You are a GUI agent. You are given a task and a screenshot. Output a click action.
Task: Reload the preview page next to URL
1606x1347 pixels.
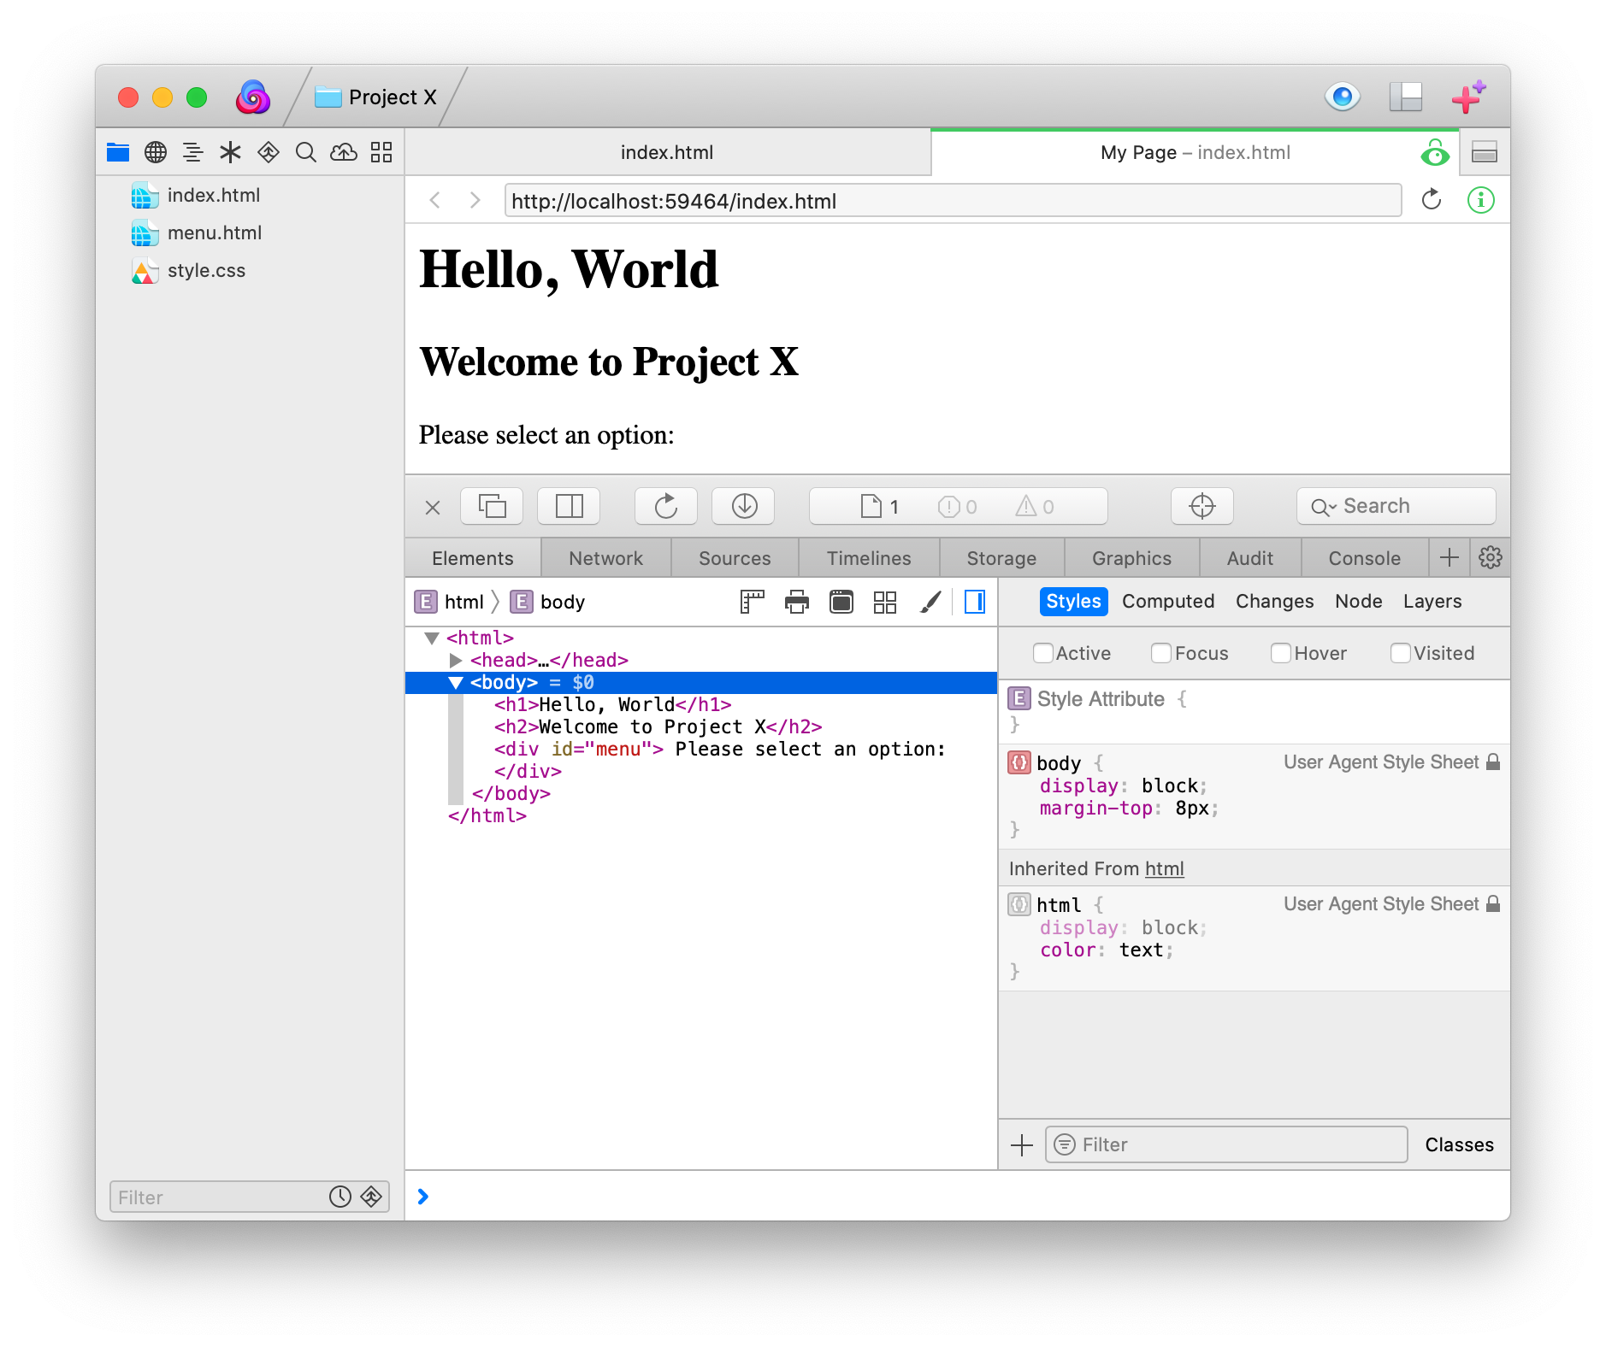click(1432, 200)
